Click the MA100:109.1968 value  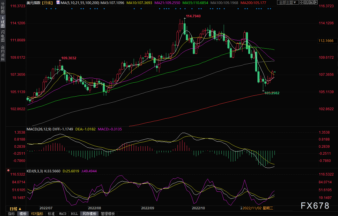point(224,3)
